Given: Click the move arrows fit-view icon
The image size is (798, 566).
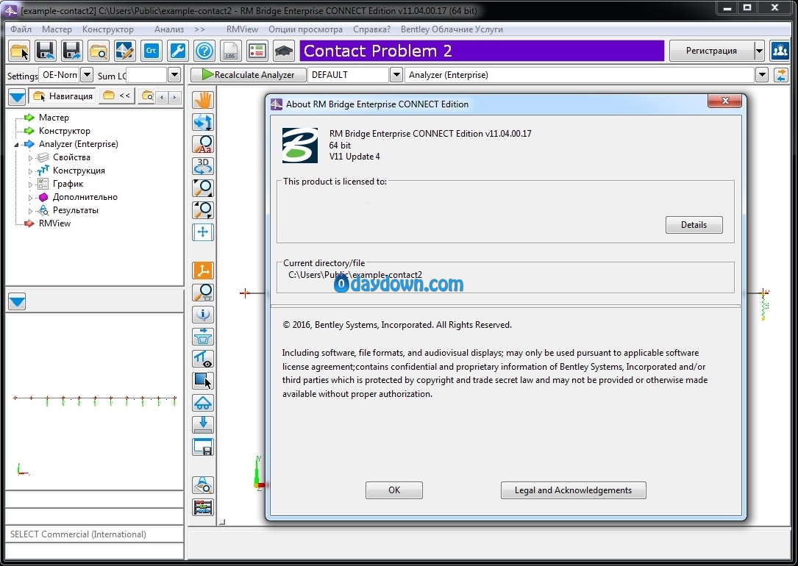Looking at the screenshot, I should point(203,232).
